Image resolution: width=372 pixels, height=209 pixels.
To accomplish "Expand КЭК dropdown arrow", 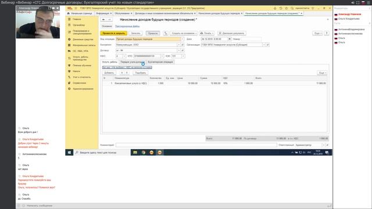I will pyautogui.click(x=183, y=56).
